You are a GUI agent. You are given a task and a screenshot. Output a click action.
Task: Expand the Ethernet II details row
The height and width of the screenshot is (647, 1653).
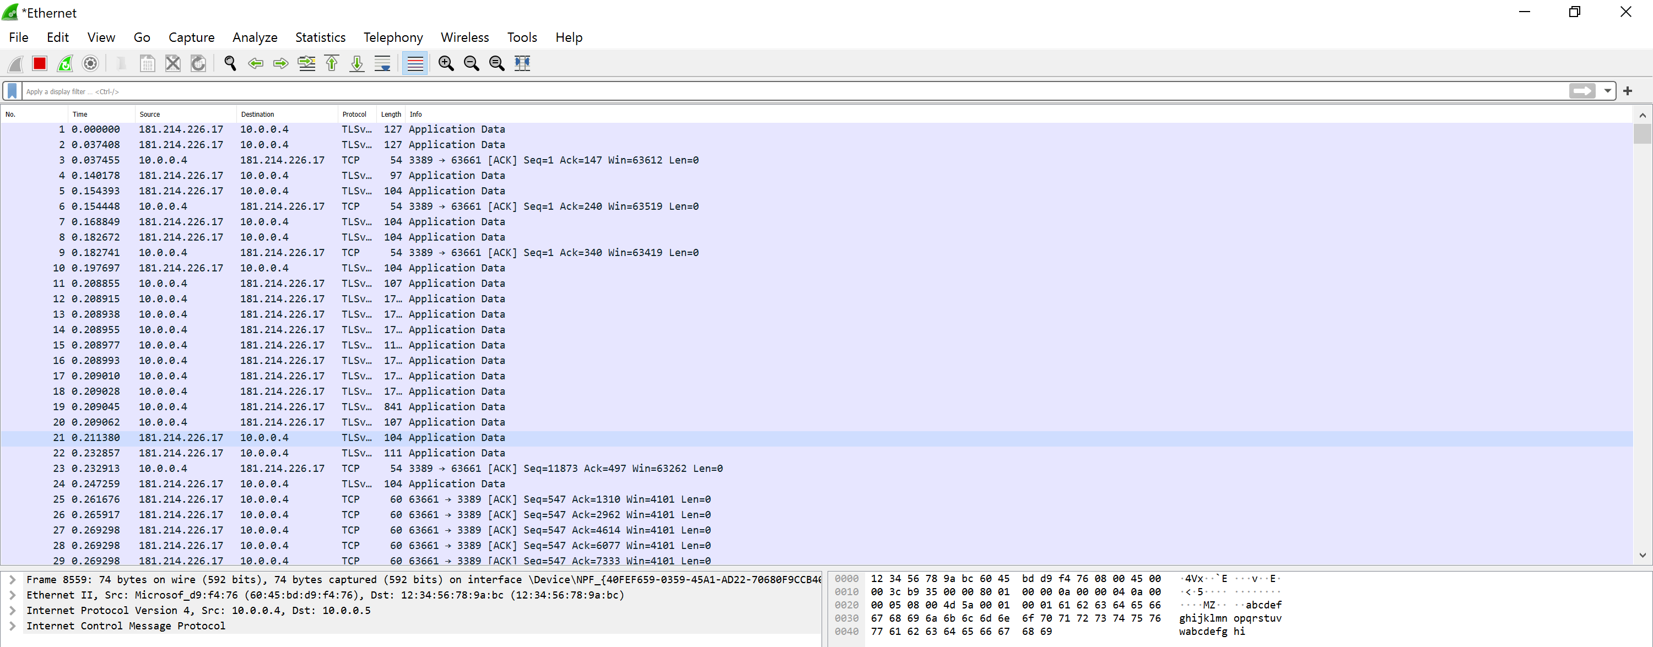click(12, 595)
